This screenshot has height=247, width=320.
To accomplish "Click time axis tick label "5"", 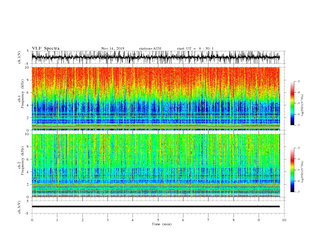I will [x=158, y=220].
